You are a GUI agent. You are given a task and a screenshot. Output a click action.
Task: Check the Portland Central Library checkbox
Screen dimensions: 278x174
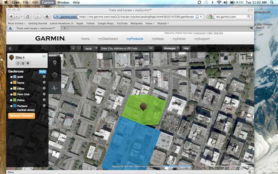[x=11, y=106]
